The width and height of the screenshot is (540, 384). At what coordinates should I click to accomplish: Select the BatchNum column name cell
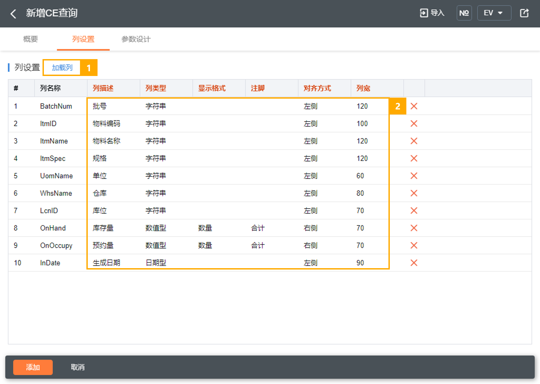61,106
